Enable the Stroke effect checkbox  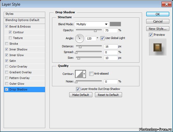pyautogui.click(x=7, y=44)
